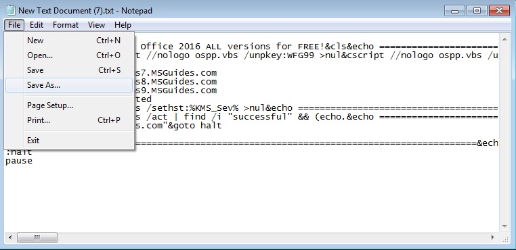The height and width of the screenshot is (250, 516).
Task: Open the Edit menu
Action: (37, 25)
